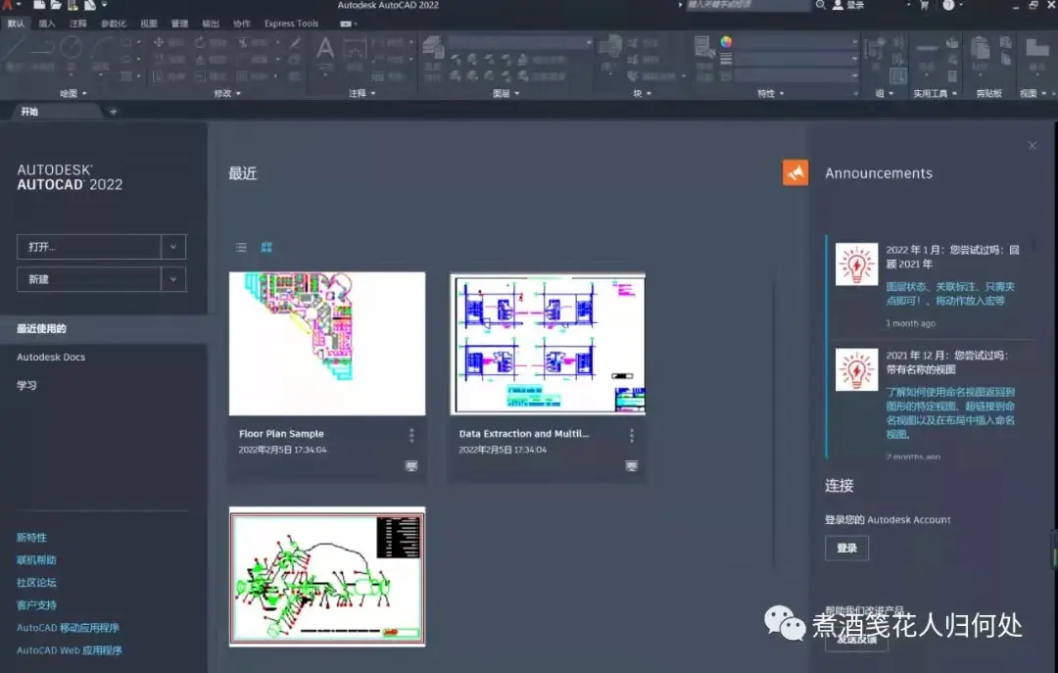
Task: Expand the 绘图 (Draw) panel arrow
Action: 84,93
